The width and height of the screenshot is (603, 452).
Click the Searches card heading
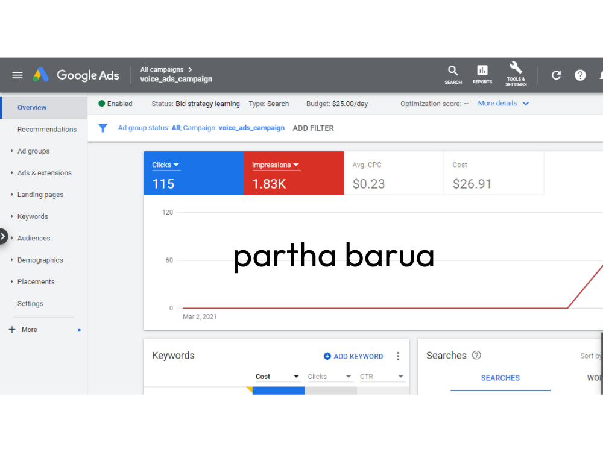coord(446,356)
